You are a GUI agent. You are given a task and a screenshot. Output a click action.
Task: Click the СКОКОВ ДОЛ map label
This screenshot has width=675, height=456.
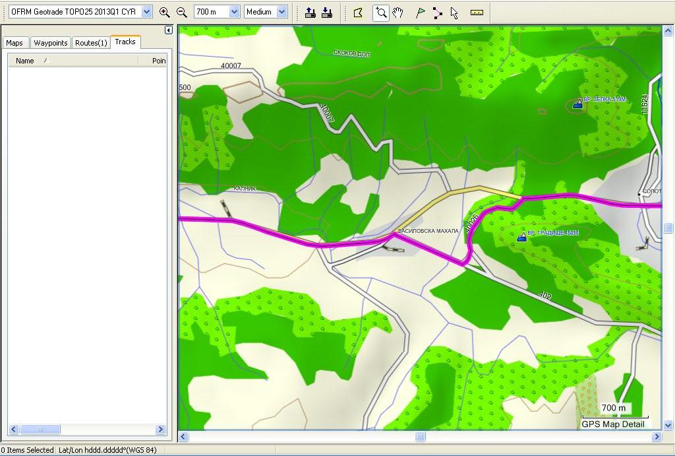coord(352,53)
